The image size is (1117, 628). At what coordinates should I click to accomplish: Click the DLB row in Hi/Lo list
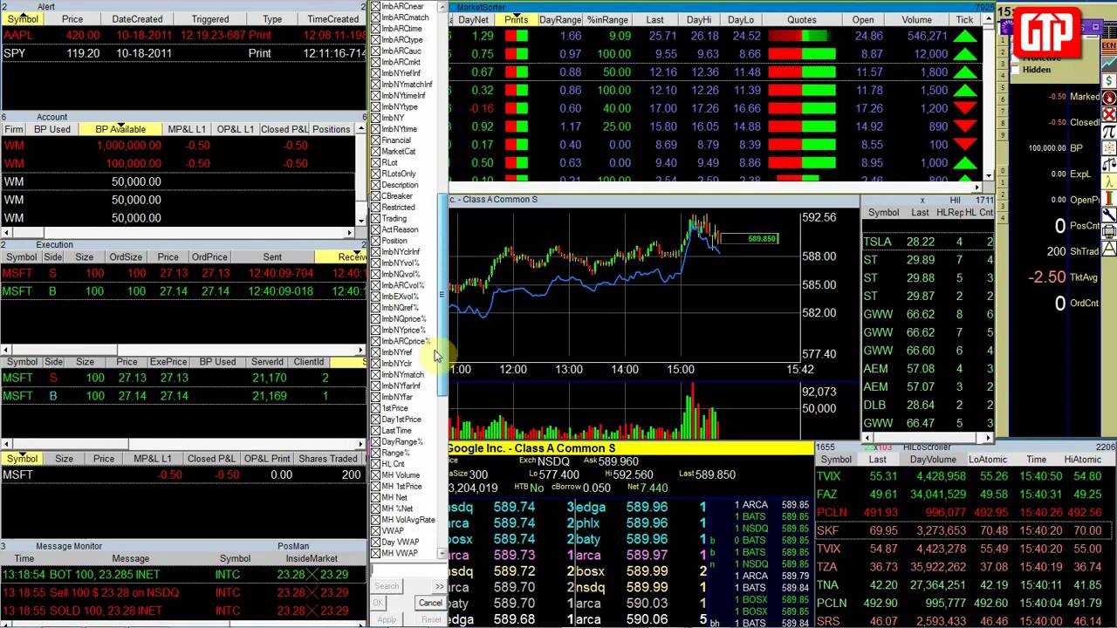927,405
